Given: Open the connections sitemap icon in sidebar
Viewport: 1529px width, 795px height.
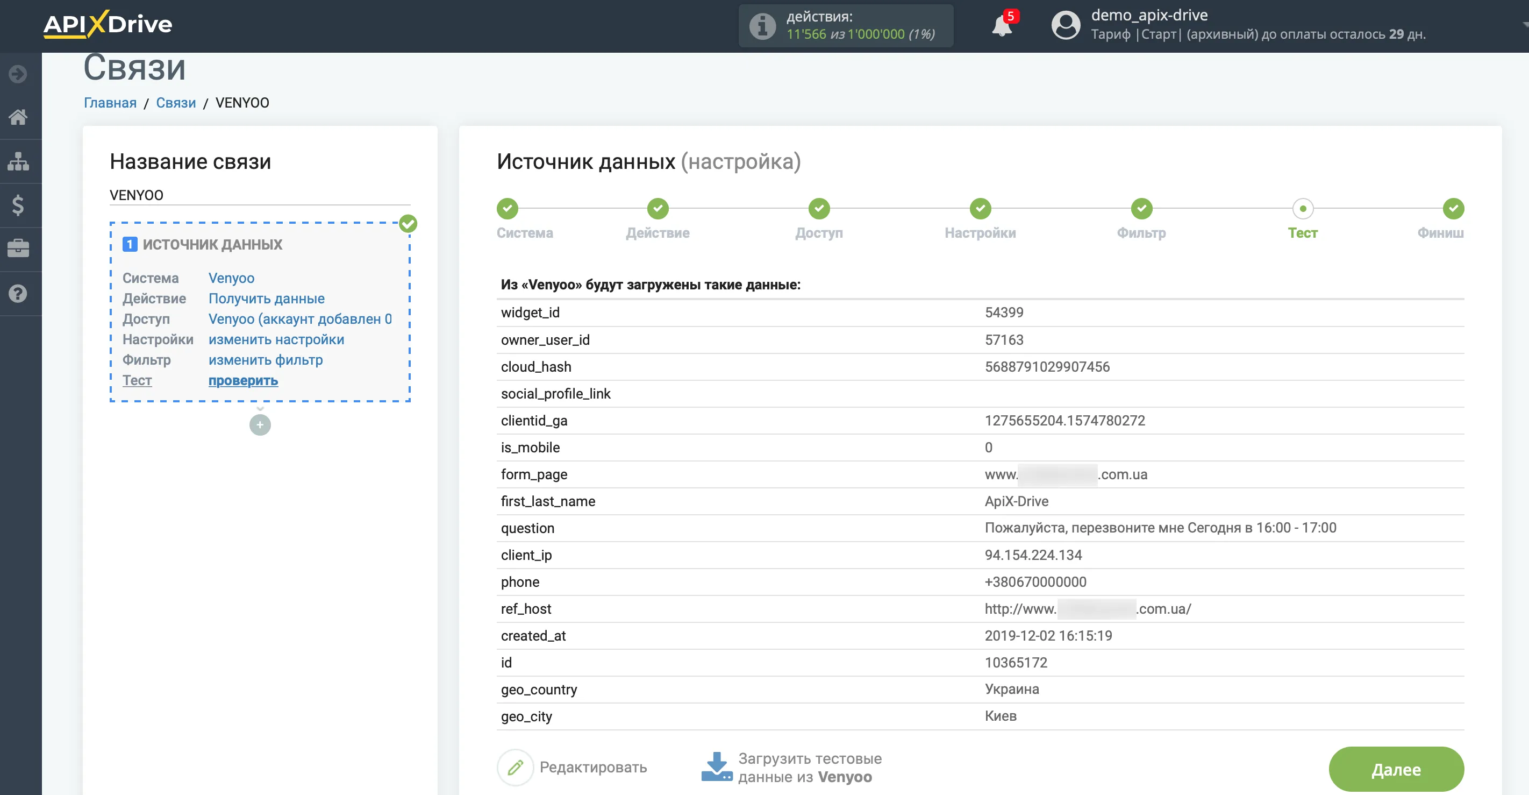Looking at the screenshot, I should pyautogui.click(x=18, y=161).
